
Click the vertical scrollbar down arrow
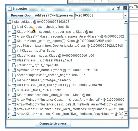[126, 114]
